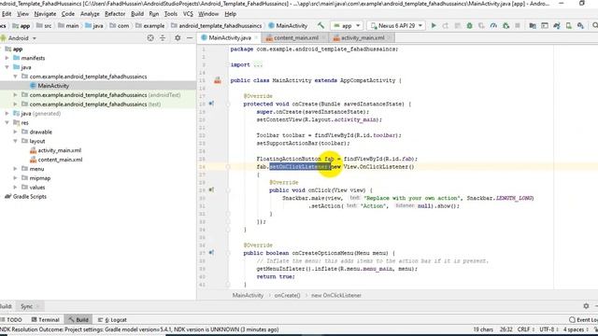Screen dimensions: 598x336
Task: Select MainActivity in the project tree
Action: tap(53, 86)
